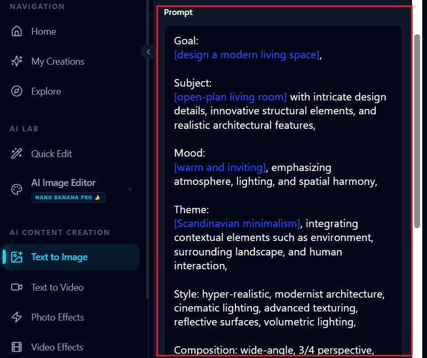Viewport: 427px width, 358px height.
Task: Select the Text to Image label
Action: tap(59, 257)
